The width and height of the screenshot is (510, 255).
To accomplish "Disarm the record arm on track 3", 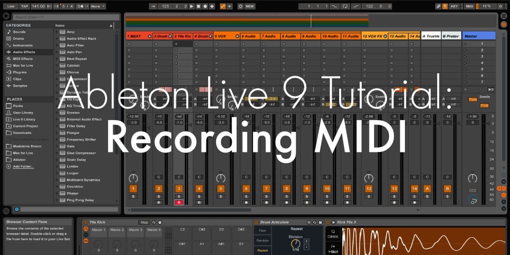I will pos(179,203).
